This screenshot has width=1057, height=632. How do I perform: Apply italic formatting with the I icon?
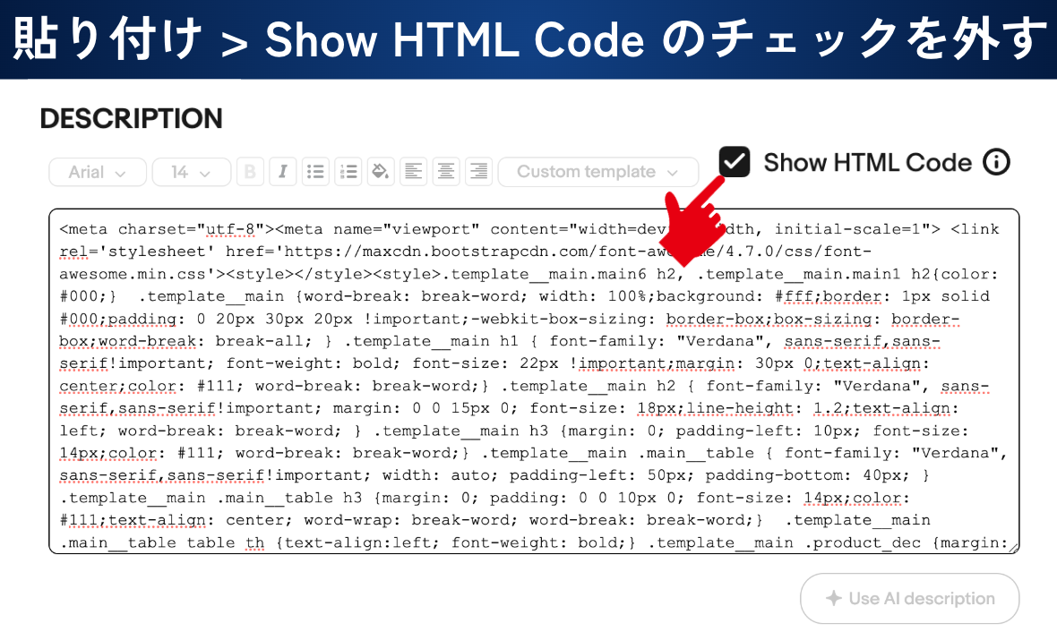pos(283,172)
